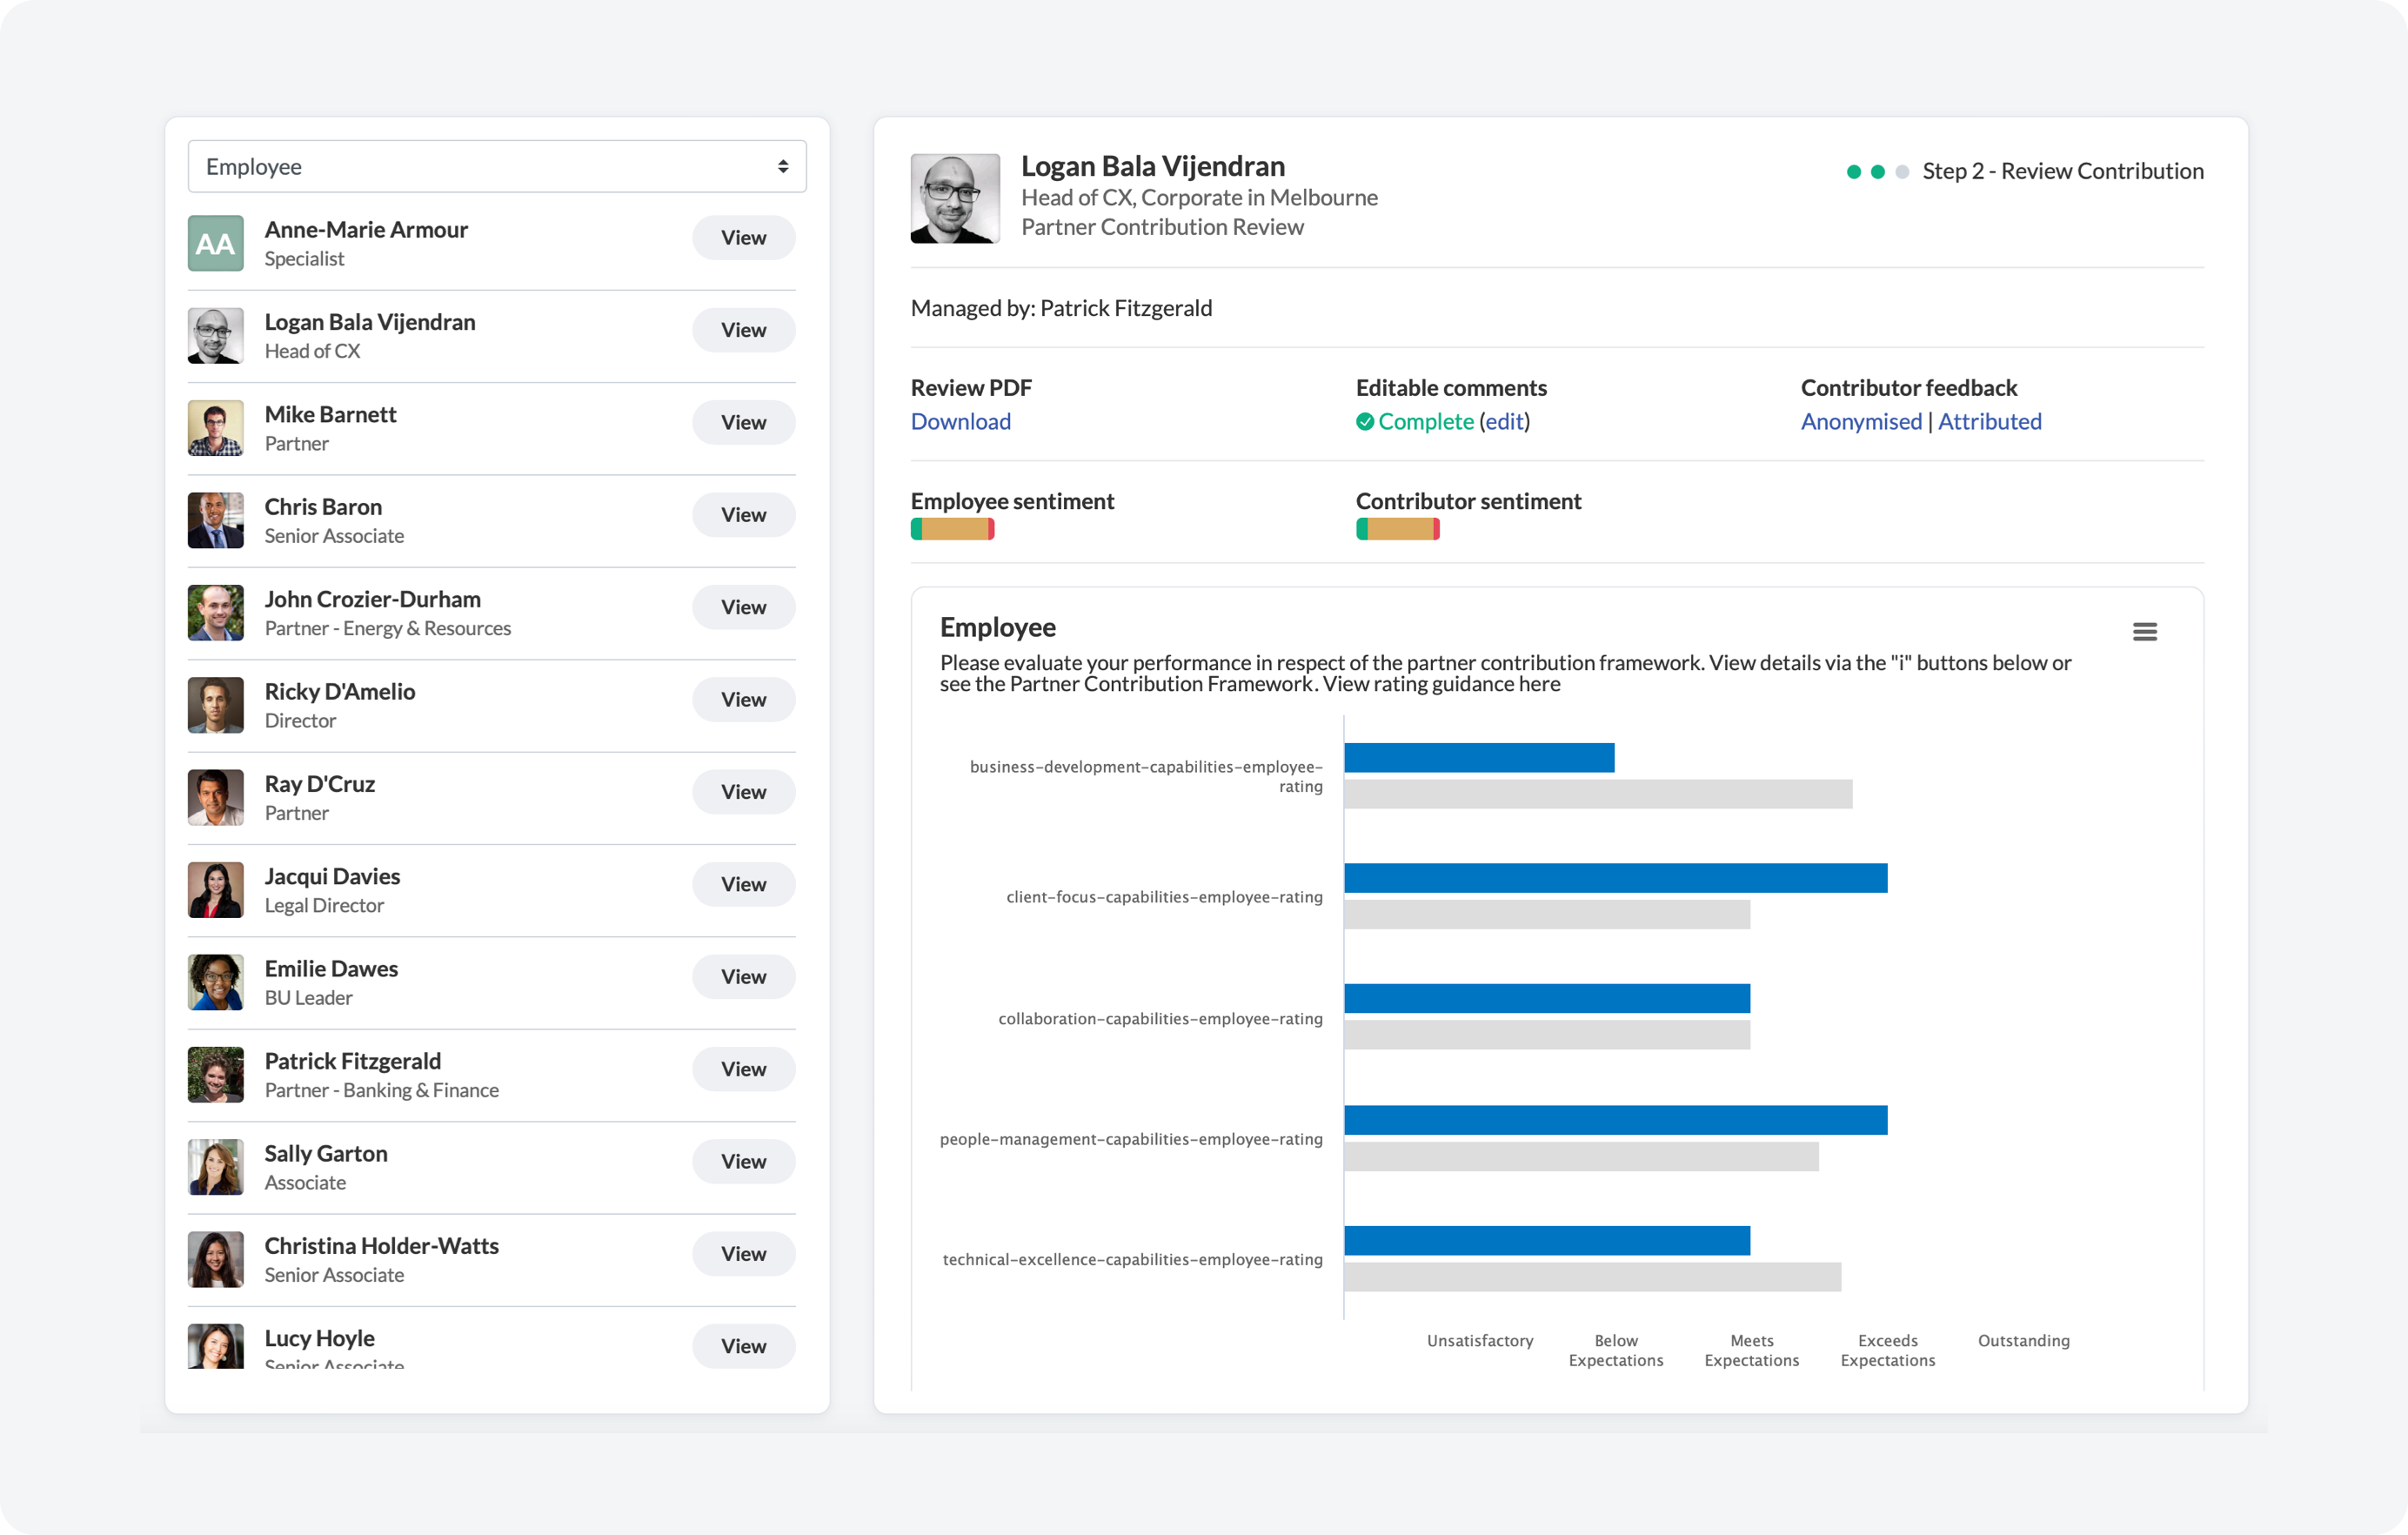
Task: Click View next to Mike Barnett
Action: pos(743,422)
